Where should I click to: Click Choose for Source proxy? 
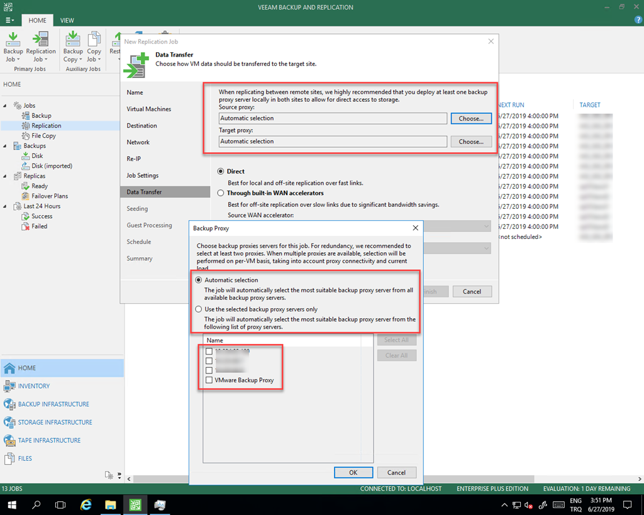(x=471, y=118)
